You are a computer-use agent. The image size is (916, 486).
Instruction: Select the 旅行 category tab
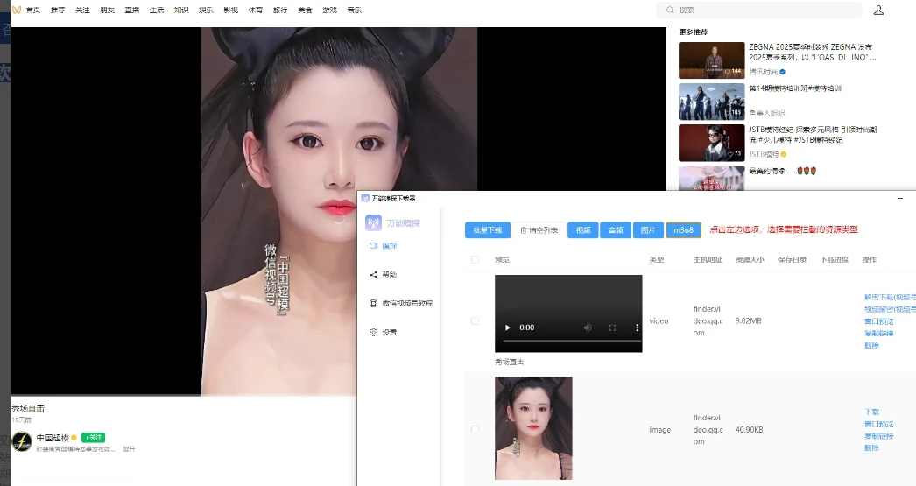coord(280,10)
